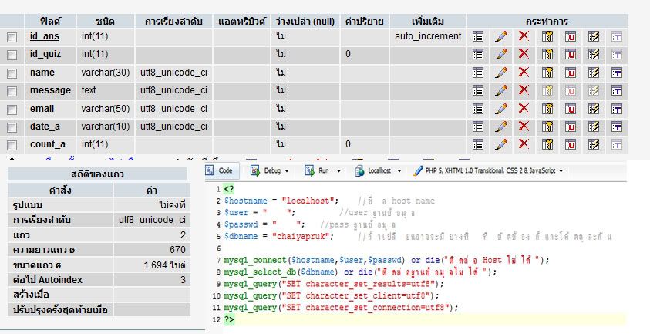This screenshot has width=650, height=334.
Task: Click the message field name link
Action: [x=50, y=90]
